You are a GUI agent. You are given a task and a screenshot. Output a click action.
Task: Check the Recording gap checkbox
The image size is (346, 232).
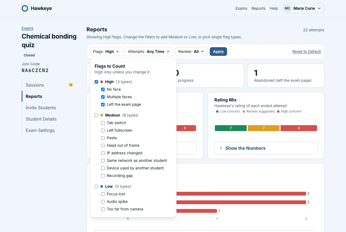pyautogui.click(x=103, y=176)
